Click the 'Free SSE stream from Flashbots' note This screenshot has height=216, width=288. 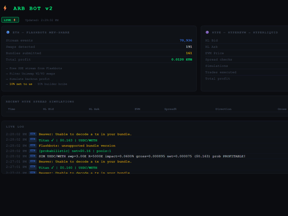click(x=36, y=68)
